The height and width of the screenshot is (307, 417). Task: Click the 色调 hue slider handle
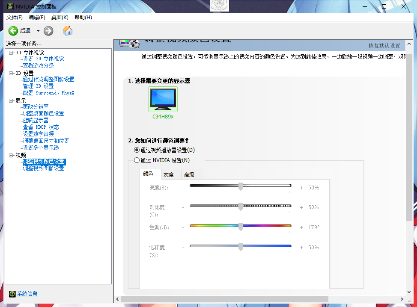241,227
